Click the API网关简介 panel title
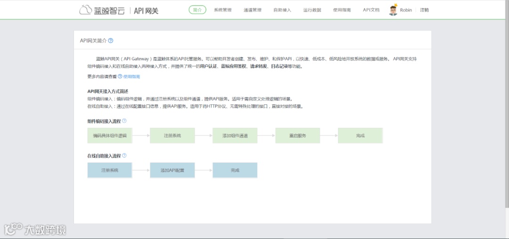Image resolution: width=509 pixels, height=239 pixels. [93, 40]
